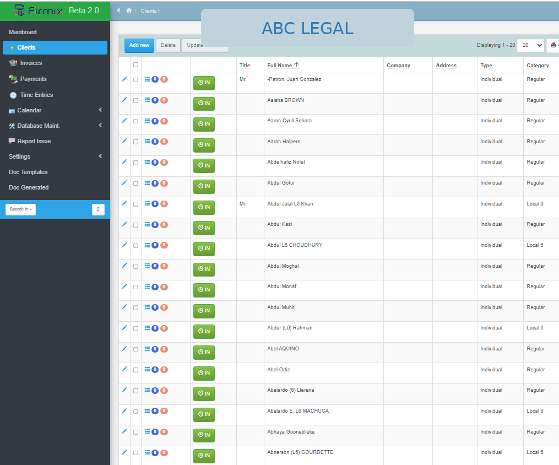Click the Payments sidebar icon
The width and height of the screenshot is (559, 465).
click(13, 79)
